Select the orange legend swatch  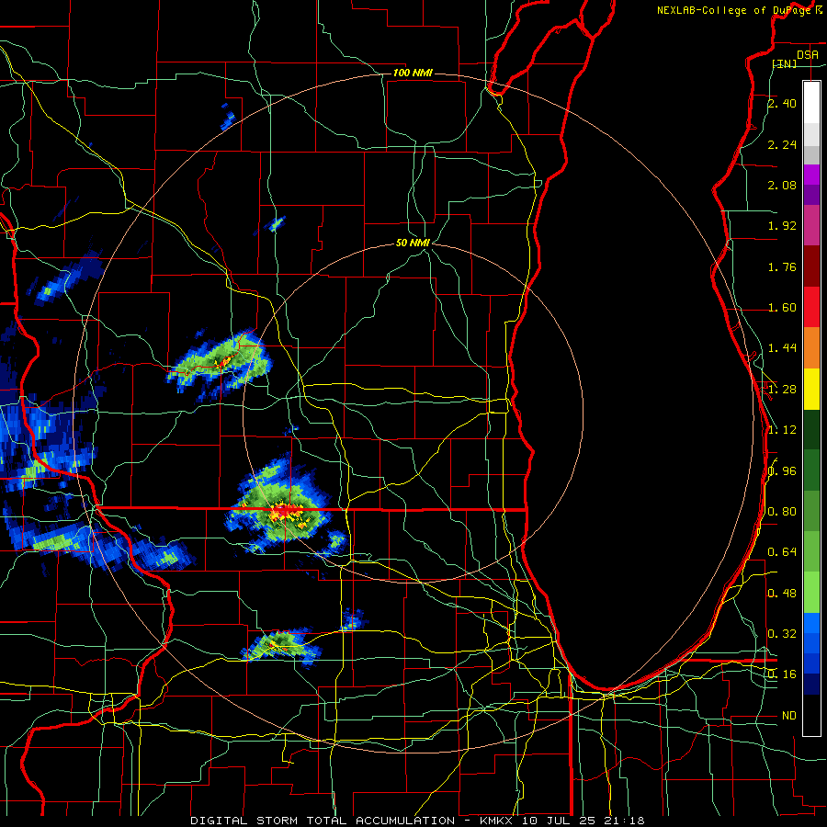tap(811, 348)
